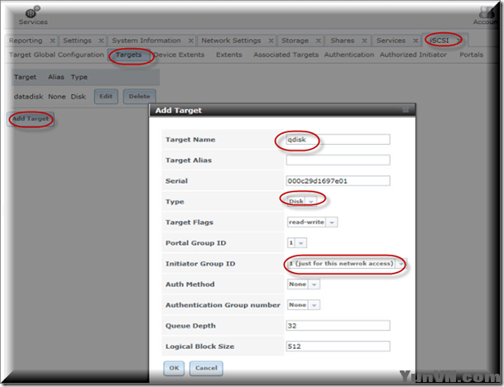Close the Reporting tab with its X

click(52, 41)
